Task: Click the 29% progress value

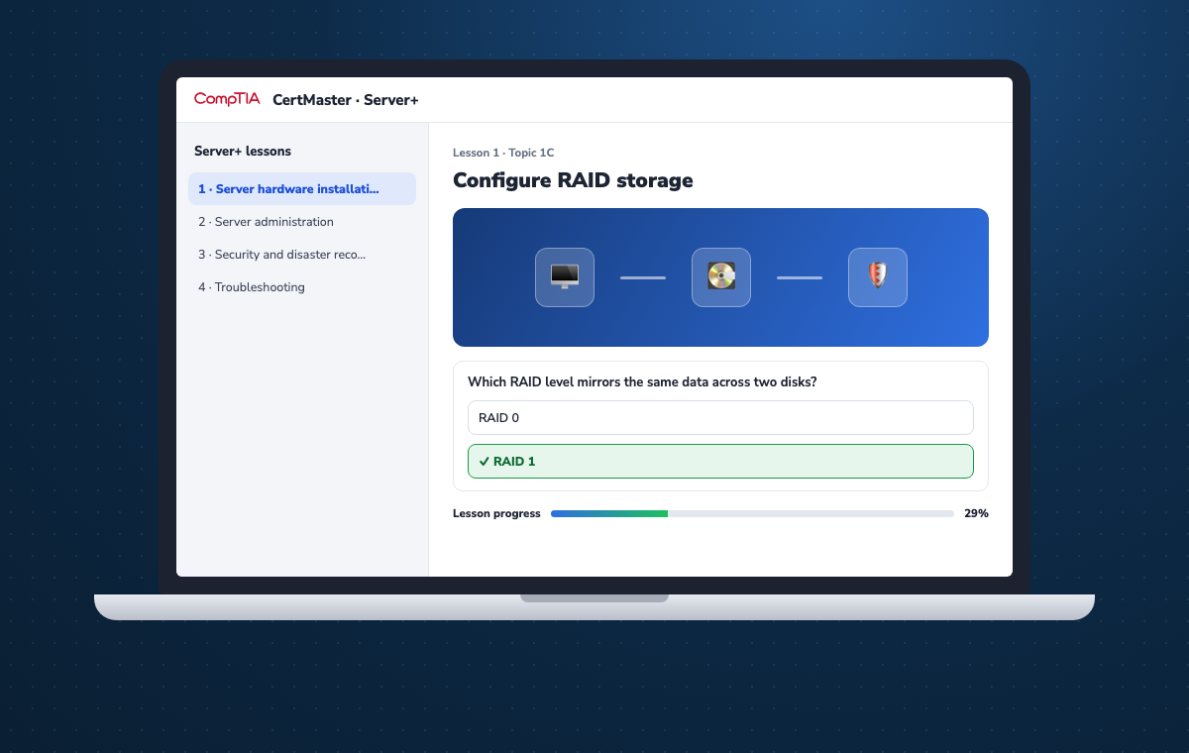Action: point(976,513)
